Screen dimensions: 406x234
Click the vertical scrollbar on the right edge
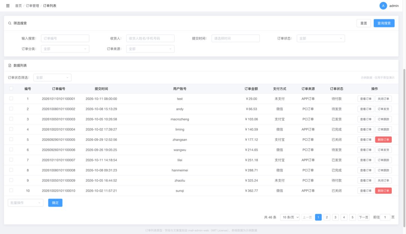pos(404,148)
